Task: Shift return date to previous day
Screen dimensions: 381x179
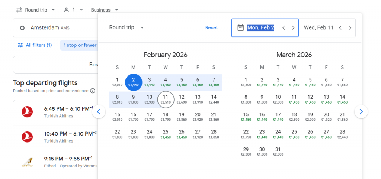Action: [x=340, y=28]
